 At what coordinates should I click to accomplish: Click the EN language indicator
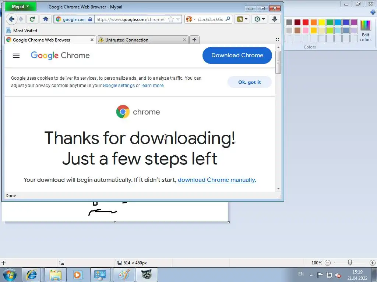[301, 274]
